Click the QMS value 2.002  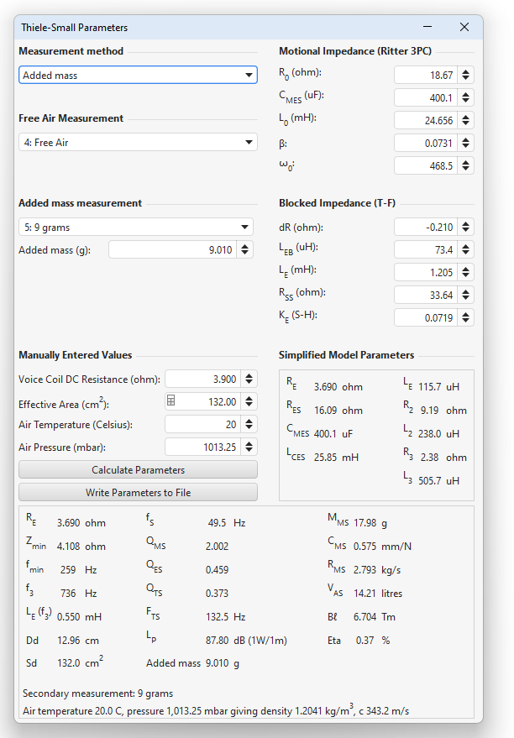point(217,547)
